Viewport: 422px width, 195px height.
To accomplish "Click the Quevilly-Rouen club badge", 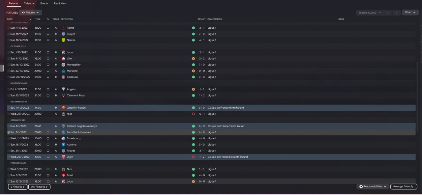I will coord(64,108).
